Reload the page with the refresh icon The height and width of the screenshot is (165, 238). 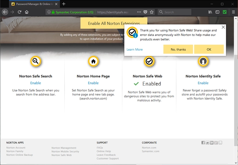[x=19, y=12]
